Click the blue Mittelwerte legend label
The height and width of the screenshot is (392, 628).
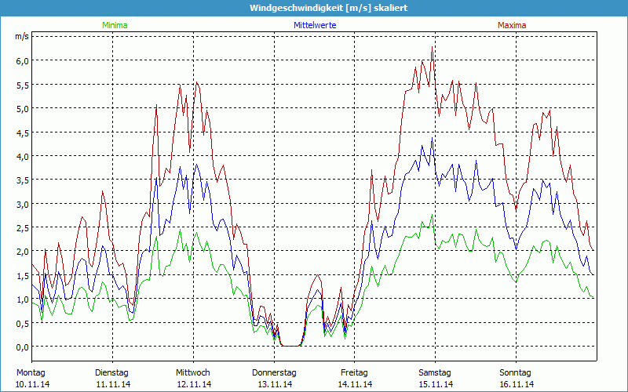[314, 25]
